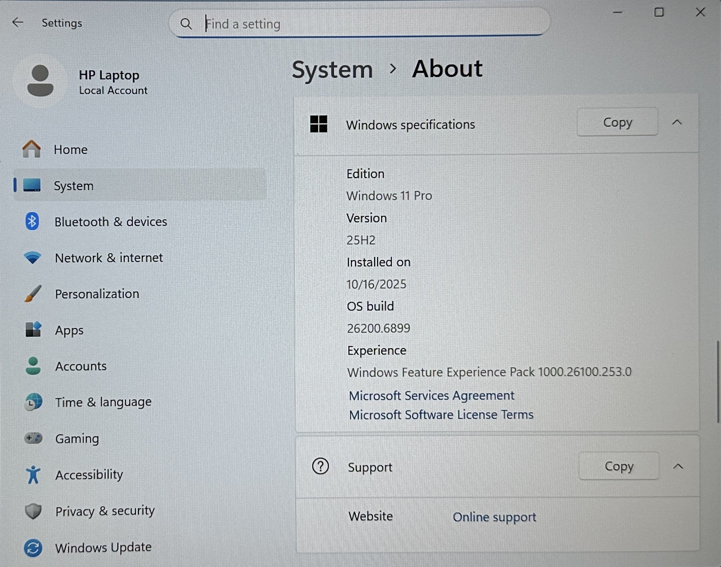Click the Privacy & security shield icon
The height and width of the screenshot is (567, 721).
[33, 511]
